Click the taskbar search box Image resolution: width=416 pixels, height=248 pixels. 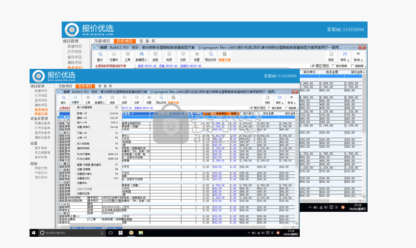coord(72,233)
